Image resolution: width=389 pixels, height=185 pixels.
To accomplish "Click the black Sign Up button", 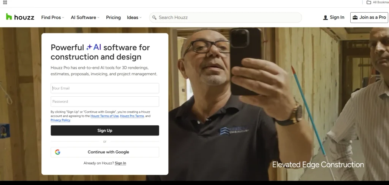I will pos(105,130).
